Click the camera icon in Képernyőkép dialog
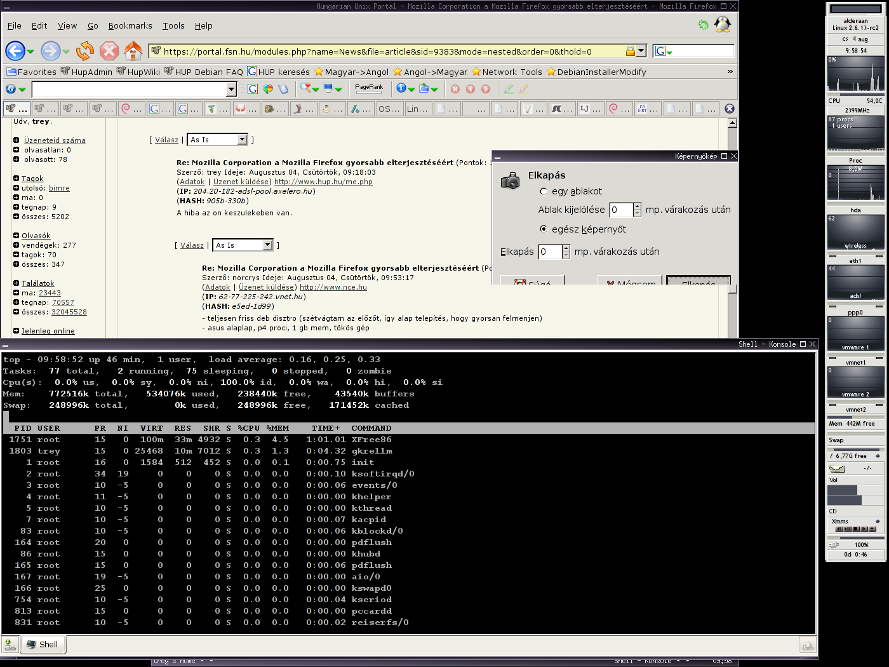 pos(510,180)
